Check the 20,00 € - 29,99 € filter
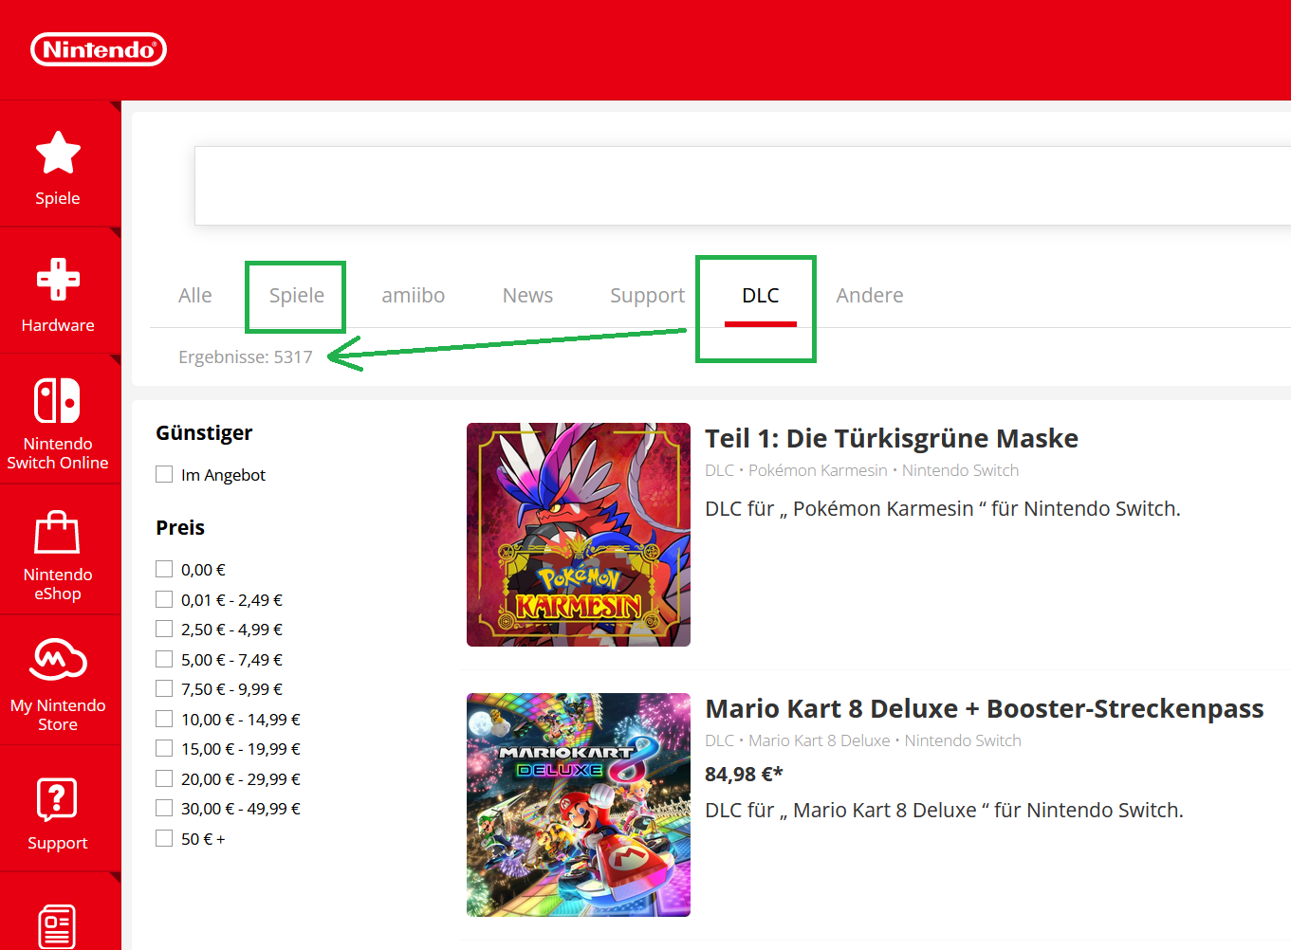The image size is (1291, 950). 164,778
